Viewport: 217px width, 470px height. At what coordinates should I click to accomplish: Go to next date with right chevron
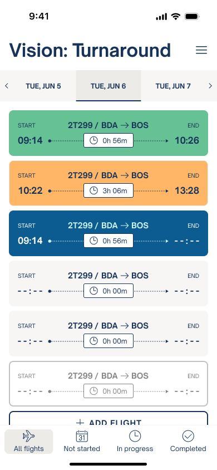(x=210, y=86)
